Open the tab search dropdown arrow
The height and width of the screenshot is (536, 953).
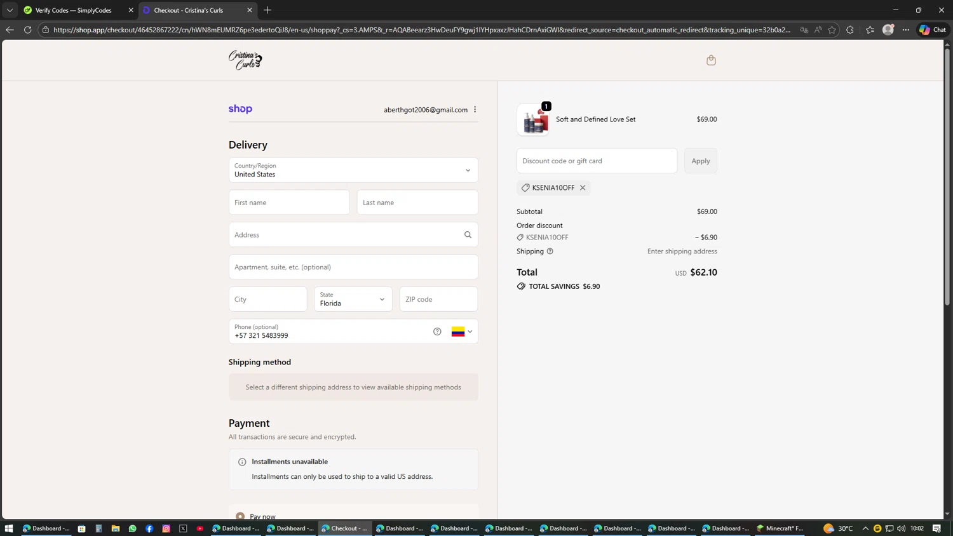pos(10,10)
